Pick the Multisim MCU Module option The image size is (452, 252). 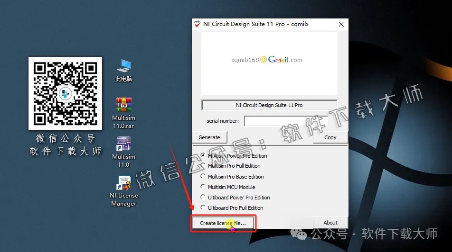click(204, 187)
